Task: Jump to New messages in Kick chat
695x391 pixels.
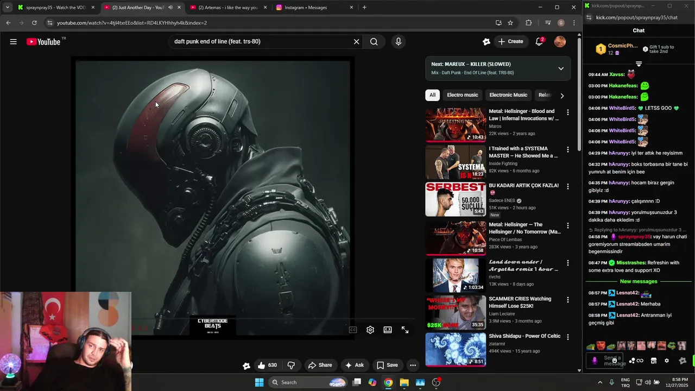Action: pyautogui.click(x=639, y=281)
